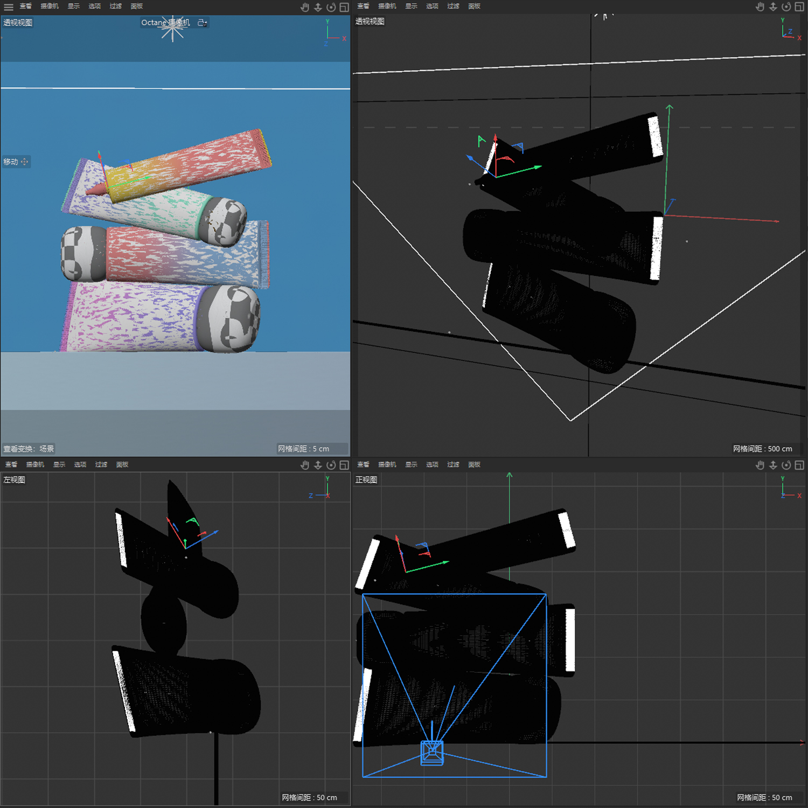Viewport: 808px width, 808px height.
Task: Click the 网格间距 : 500 cm readout
Action: tap(763, 449)
